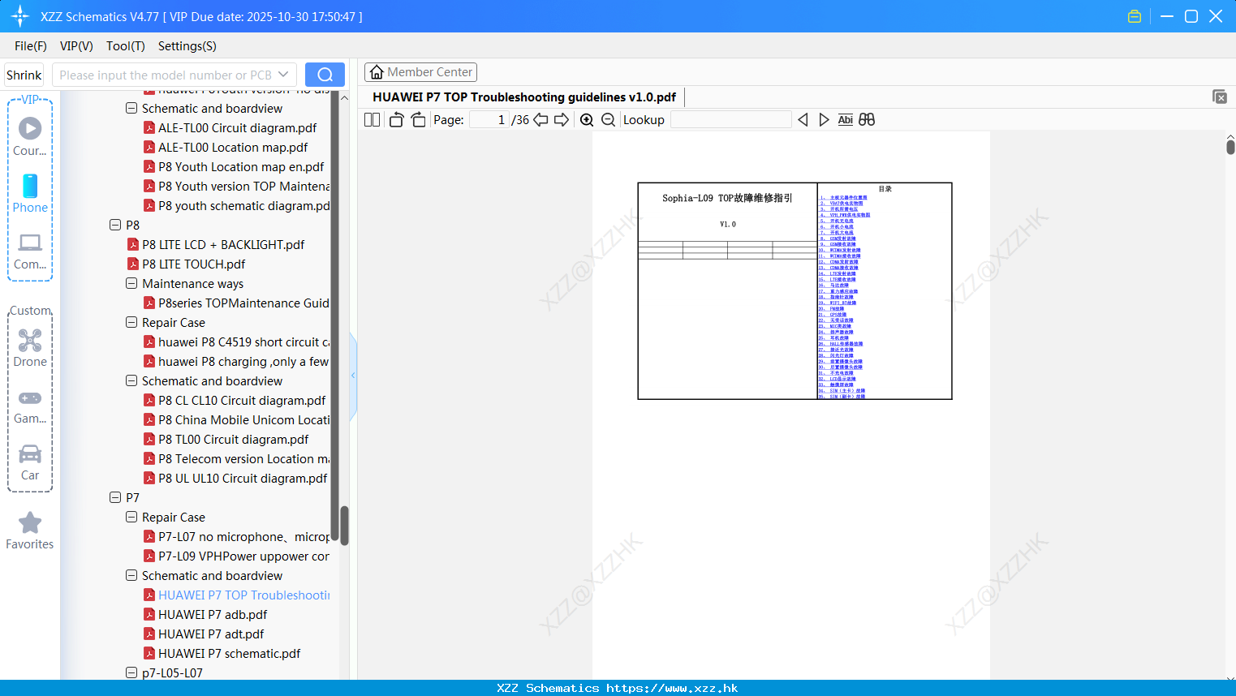This screenshot has height=696, width=1236.
Task: Open the Member Center home button
Action: [420, 72]
